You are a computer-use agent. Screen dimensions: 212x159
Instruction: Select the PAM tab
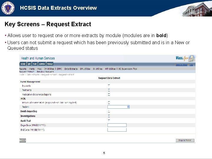[35, 64]
